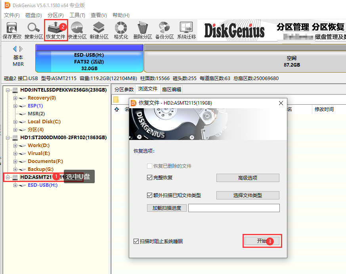Open the 分区(P) menu
346x274 pixels.
click(x=55, y=15)
